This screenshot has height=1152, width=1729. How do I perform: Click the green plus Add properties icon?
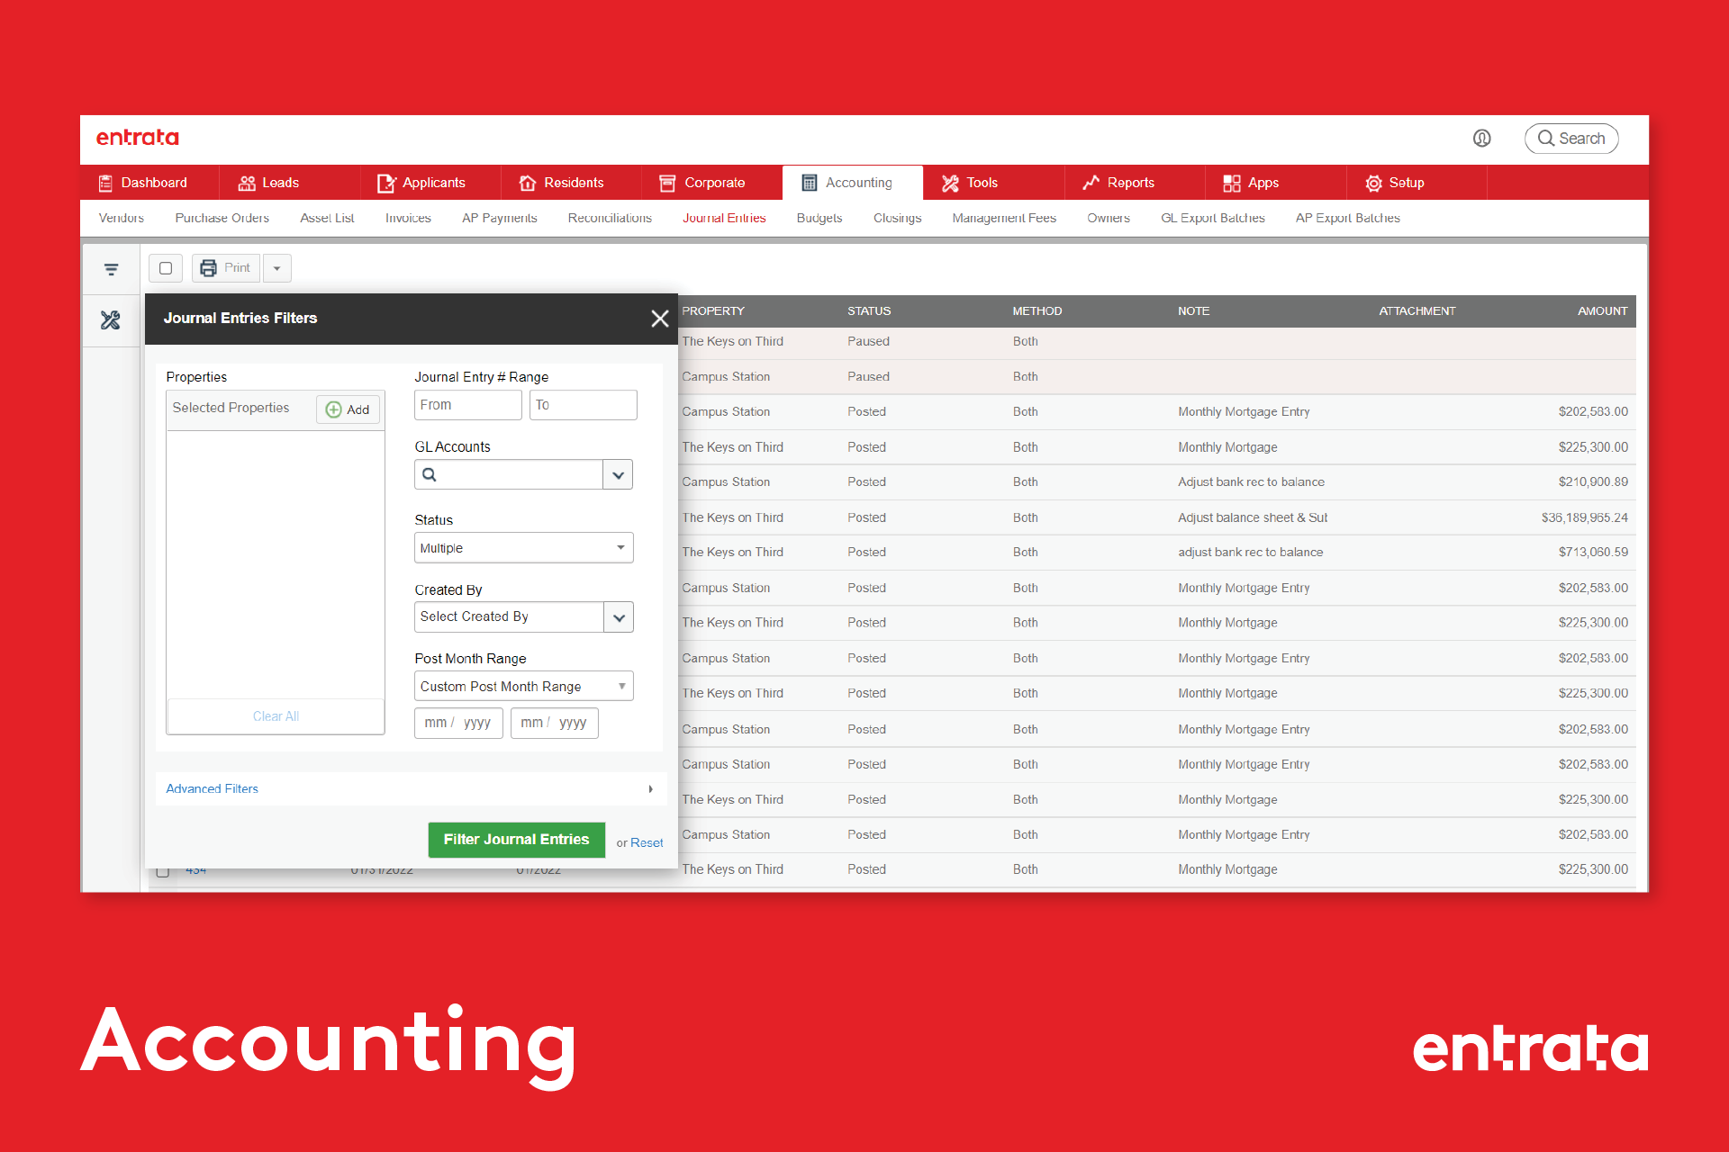334,409
